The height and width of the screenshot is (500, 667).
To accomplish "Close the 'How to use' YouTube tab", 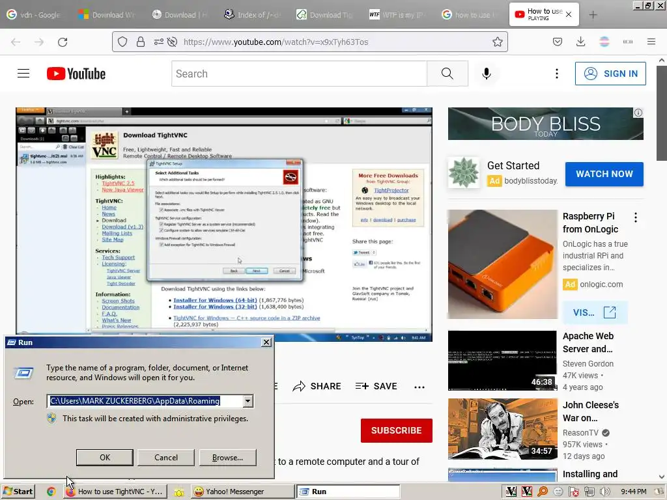I will [x=569, y=15].
